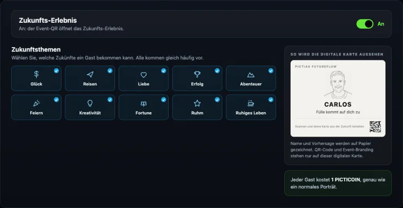Click the Erfolg label text
403x208 pixels.
[197, 84]
